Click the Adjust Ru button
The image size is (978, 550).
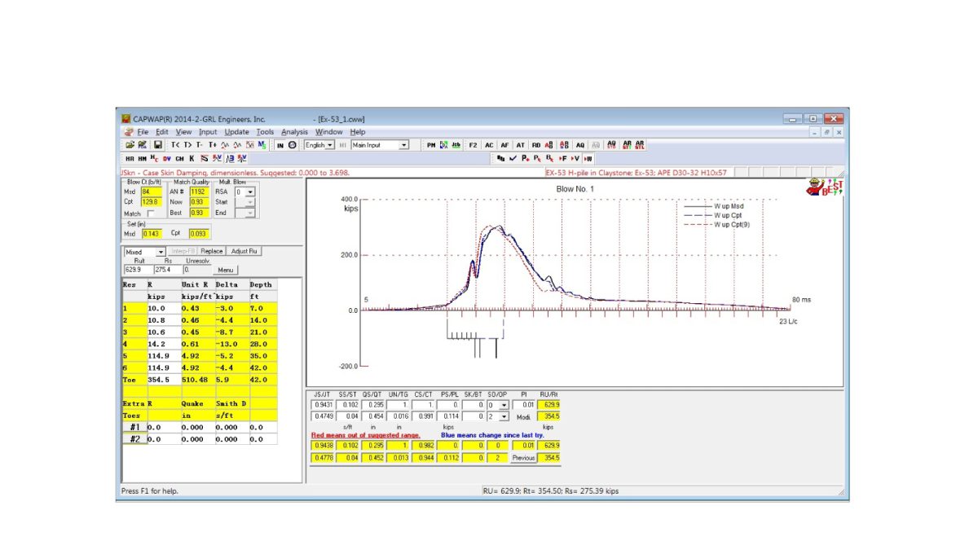244,251
